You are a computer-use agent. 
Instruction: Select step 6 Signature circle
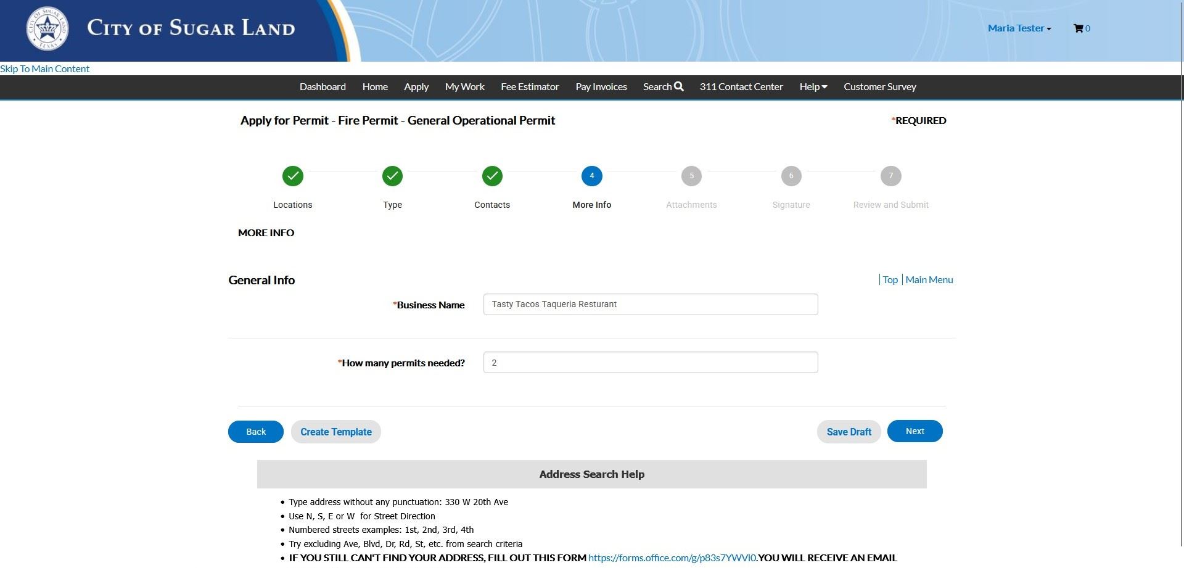coord(791,176)
